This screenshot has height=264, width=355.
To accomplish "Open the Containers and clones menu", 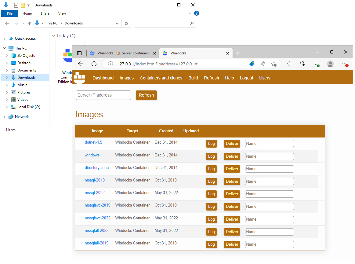I will [x=161, y=78].
